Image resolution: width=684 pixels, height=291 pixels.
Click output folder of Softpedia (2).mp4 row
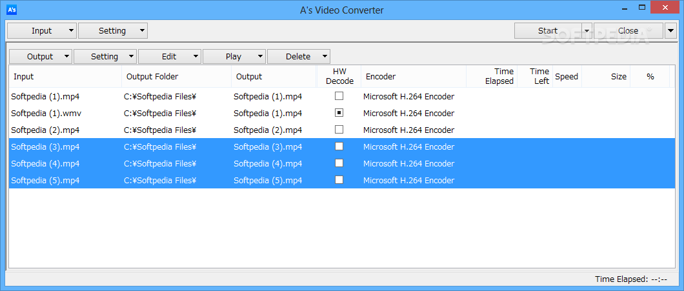coord(160,130)
